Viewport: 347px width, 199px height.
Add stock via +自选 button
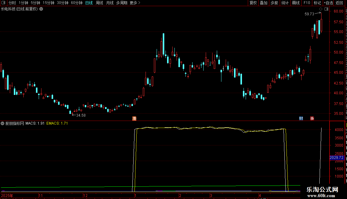pos(328,3)
